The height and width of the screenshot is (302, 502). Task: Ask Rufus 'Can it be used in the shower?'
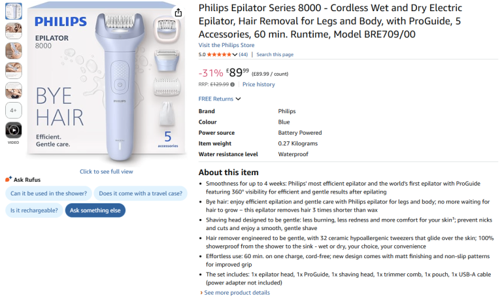[x=48, y=193]
